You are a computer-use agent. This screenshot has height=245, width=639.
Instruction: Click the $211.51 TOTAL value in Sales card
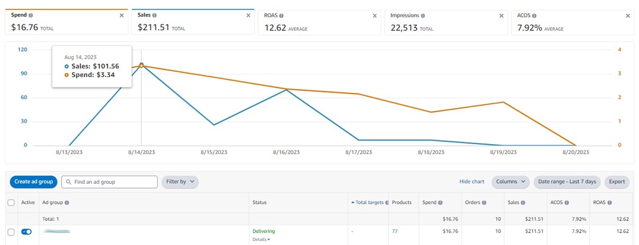161,28
